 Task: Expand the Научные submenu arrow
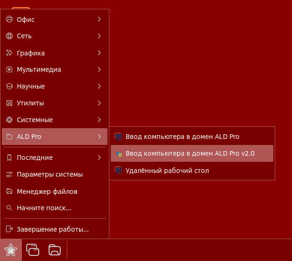coord(99,86)
